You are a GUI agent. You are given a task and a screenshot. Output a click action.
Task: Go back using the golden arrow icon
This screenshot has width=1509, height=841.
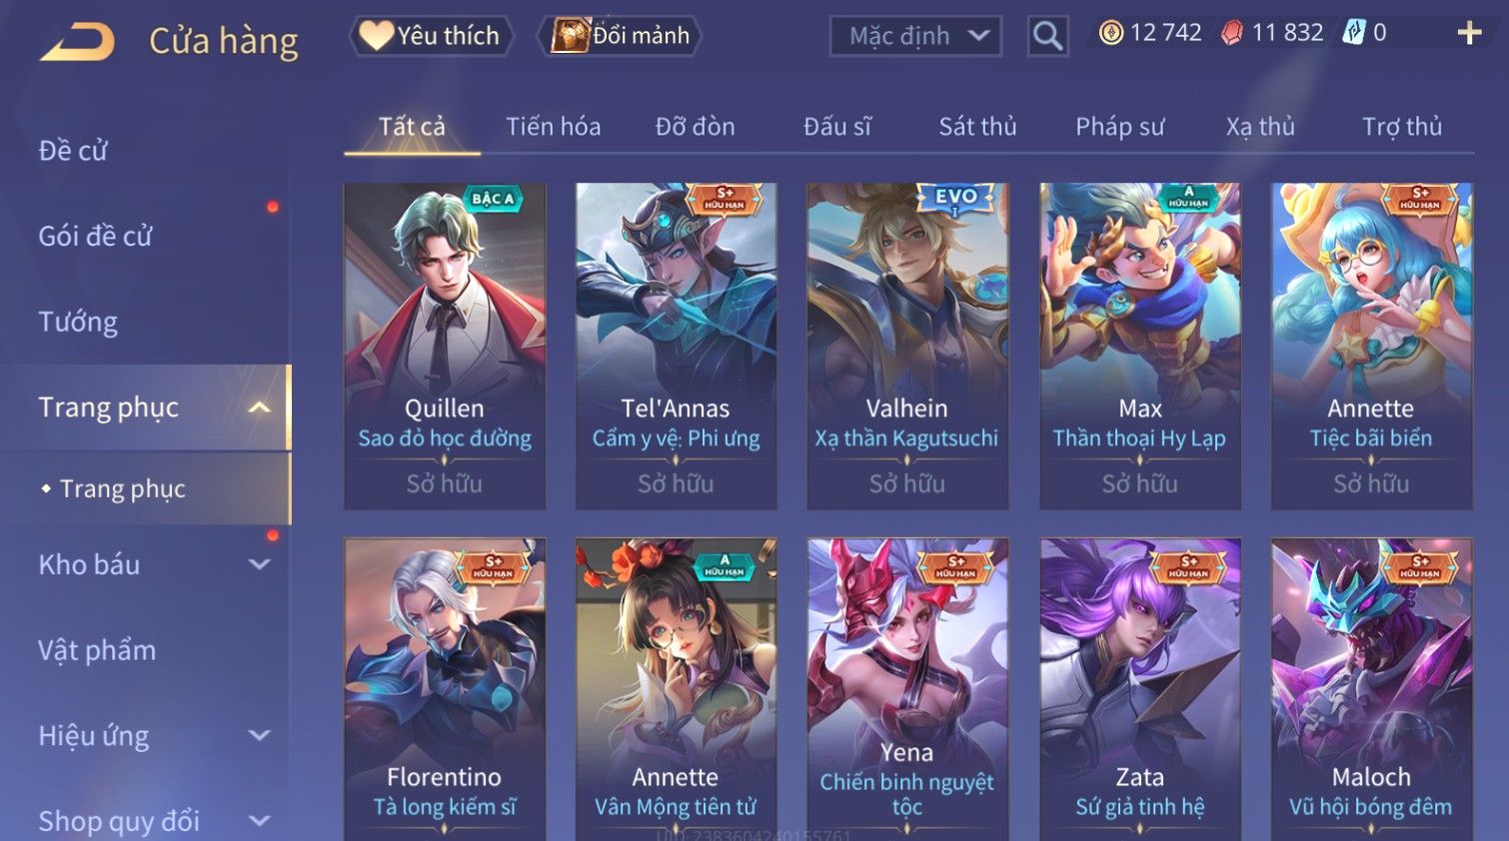point(77,42)
